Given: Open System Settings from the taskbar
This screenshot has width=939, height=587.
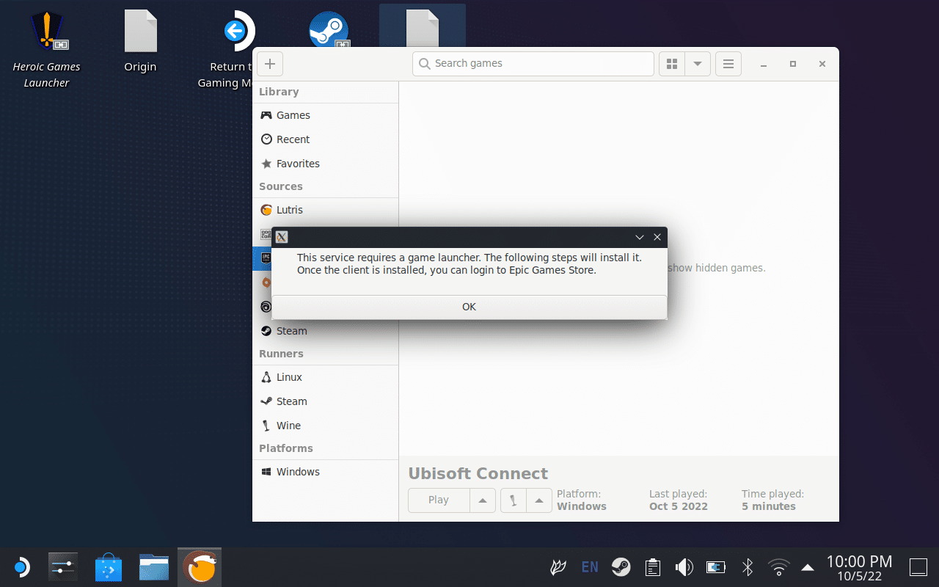Looking at the screenshot, I should point(63,567).
